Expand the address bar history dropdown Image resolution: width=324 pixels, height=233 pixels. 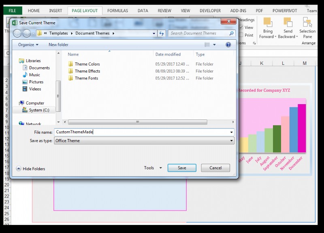154,33
